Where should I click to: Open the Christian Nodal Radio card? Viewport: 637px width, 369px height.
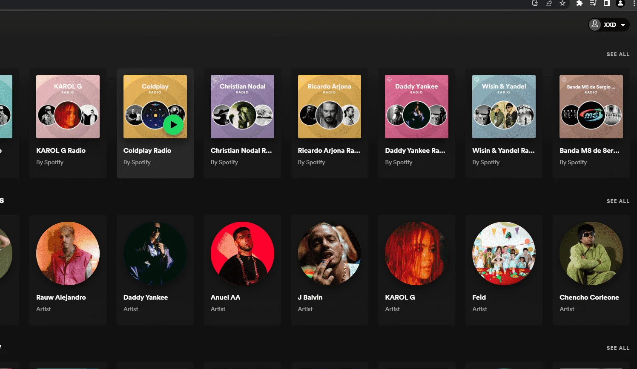242,123
